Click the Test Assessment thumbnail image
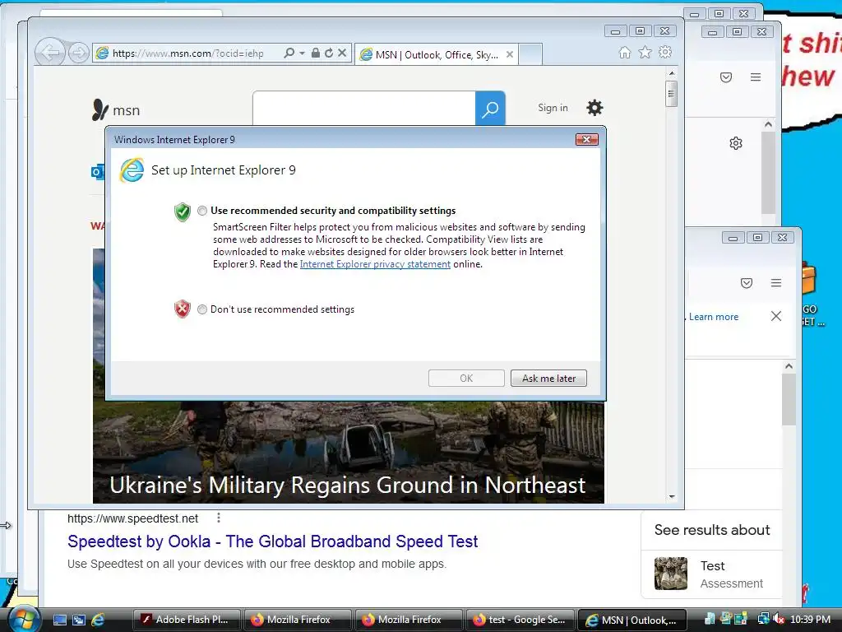The width and height of the screenshot is (842, 632). [x=671, y=574]
